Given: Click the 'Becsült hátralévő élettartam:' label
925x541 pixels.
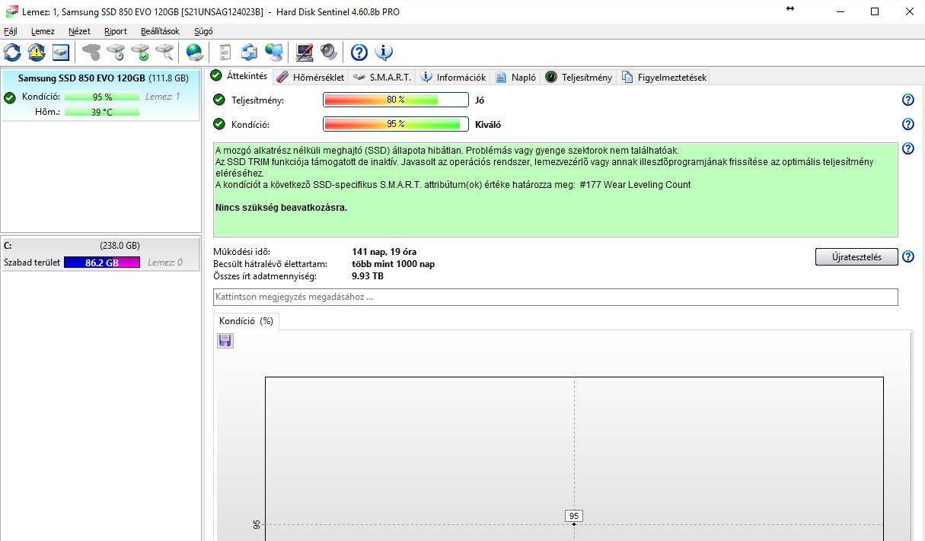Looking at the screenshot, I should click(x=270, y=264).
